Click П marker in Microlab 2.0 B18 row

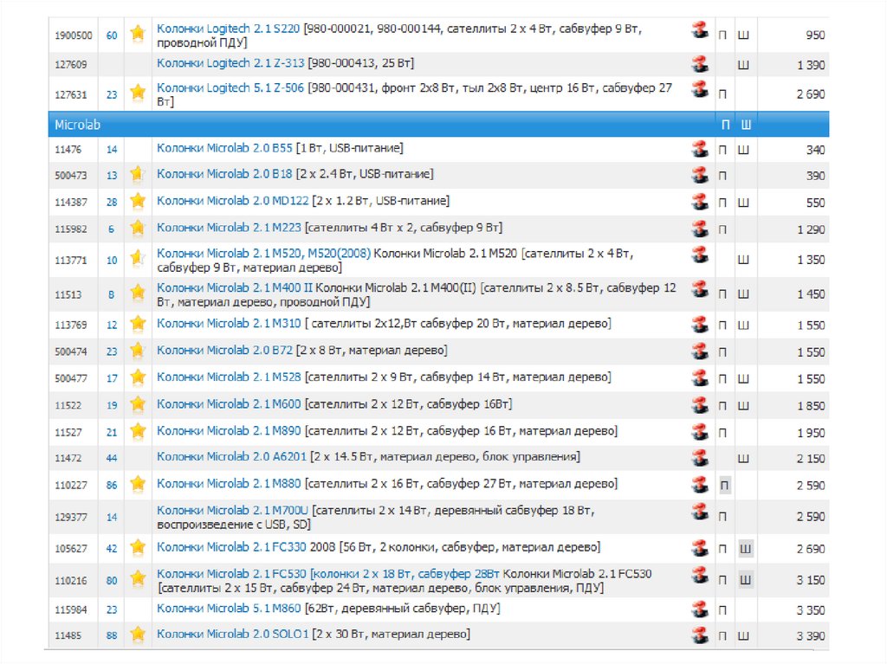722,176
